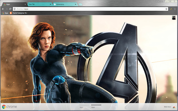Image resolution: width=178 pixels, height=111 pixels.
Task: Click the forward navigation arrow
Action: [x=7, y=9]
